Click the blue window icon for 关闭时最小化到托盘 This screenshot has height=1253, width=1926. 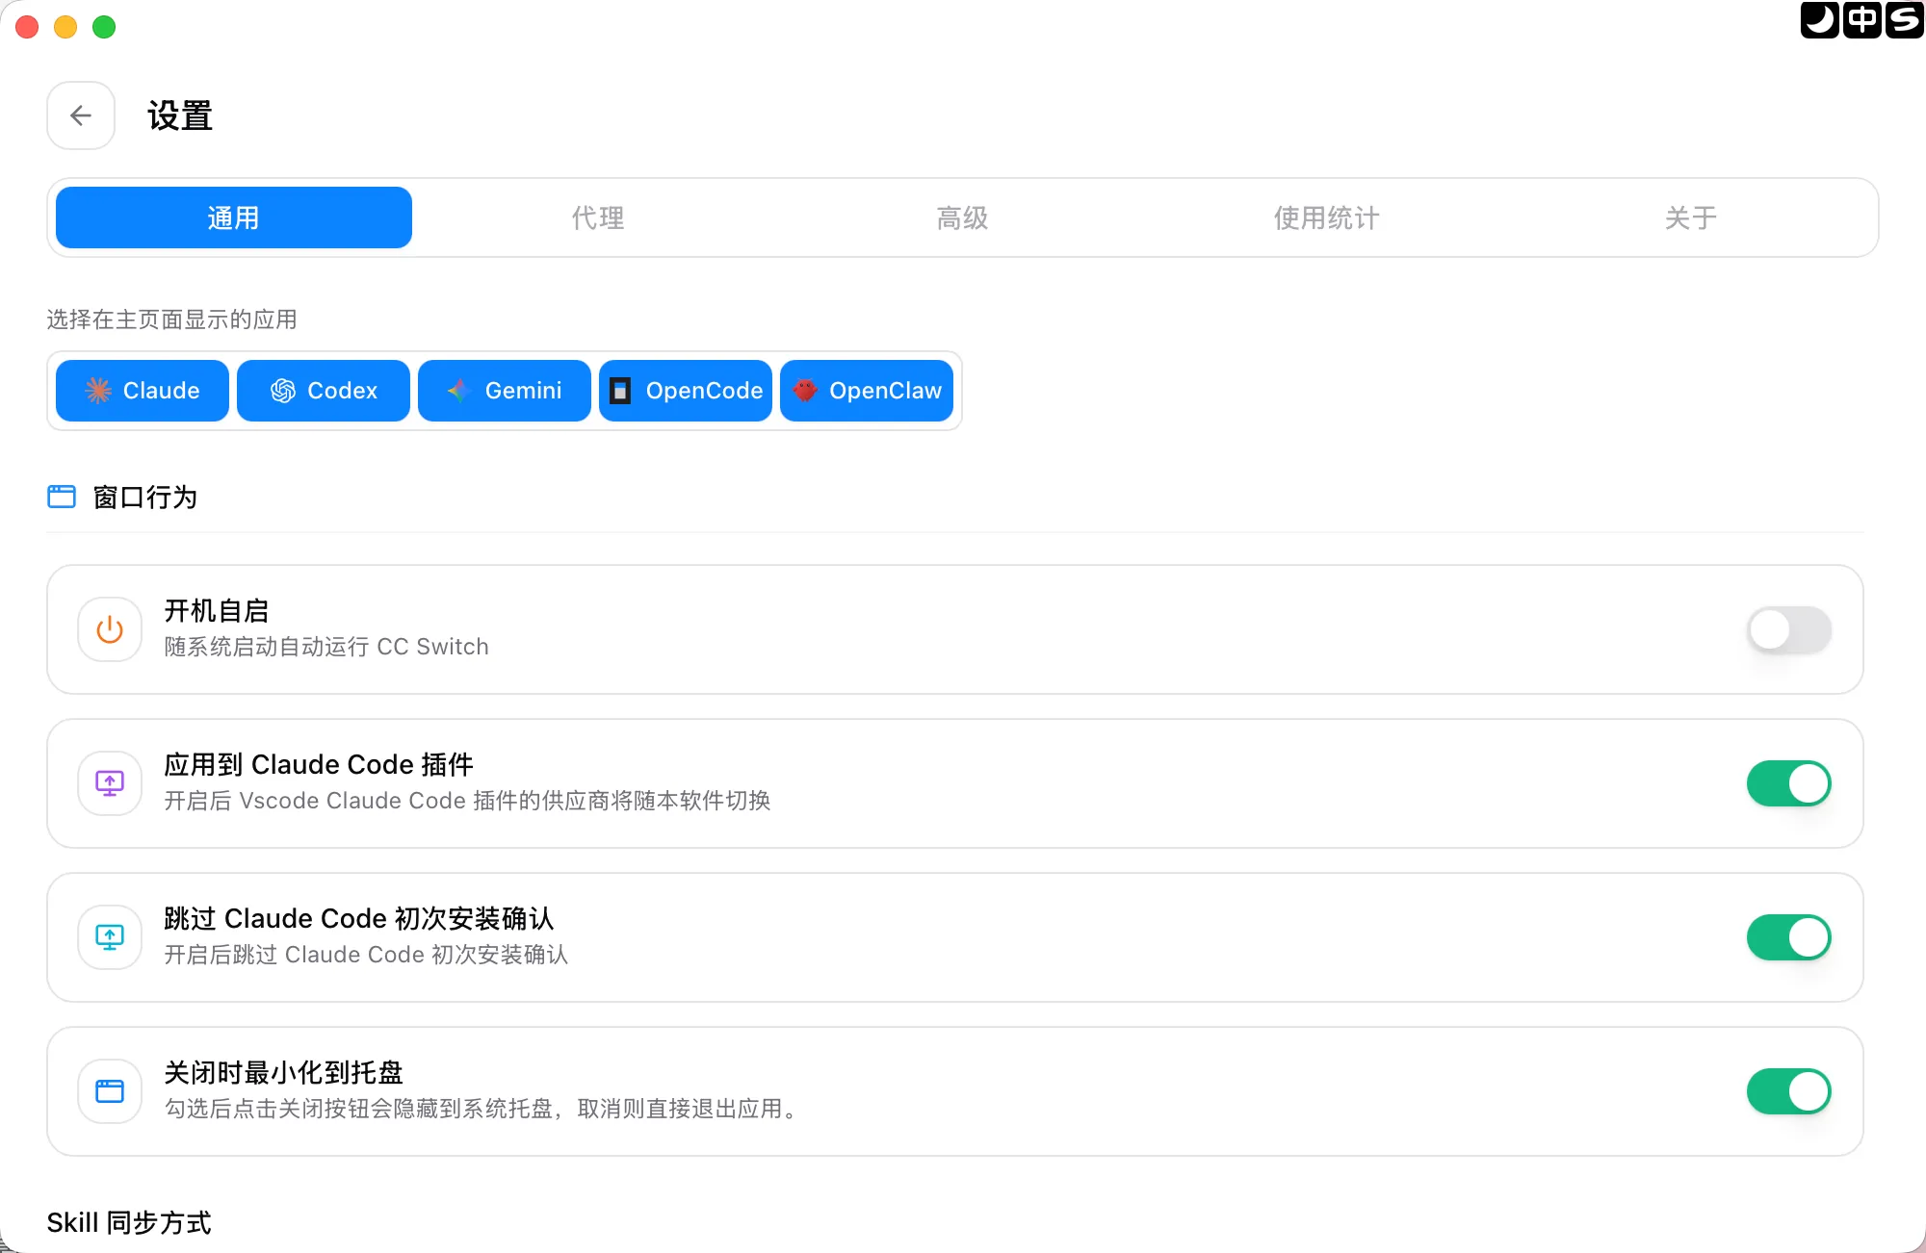(110, 1091)
